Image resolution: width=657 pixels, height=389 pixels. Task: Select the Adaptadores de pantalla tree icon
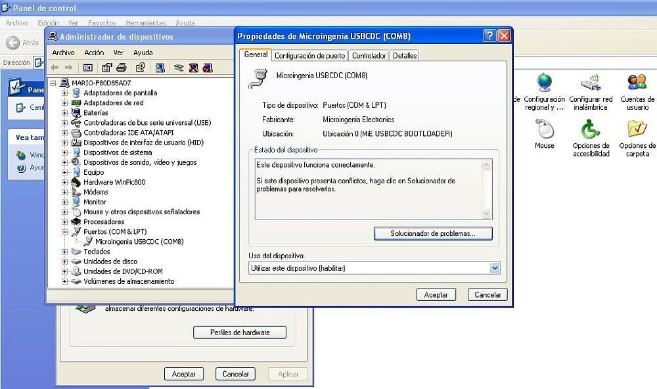pos(76,93)
